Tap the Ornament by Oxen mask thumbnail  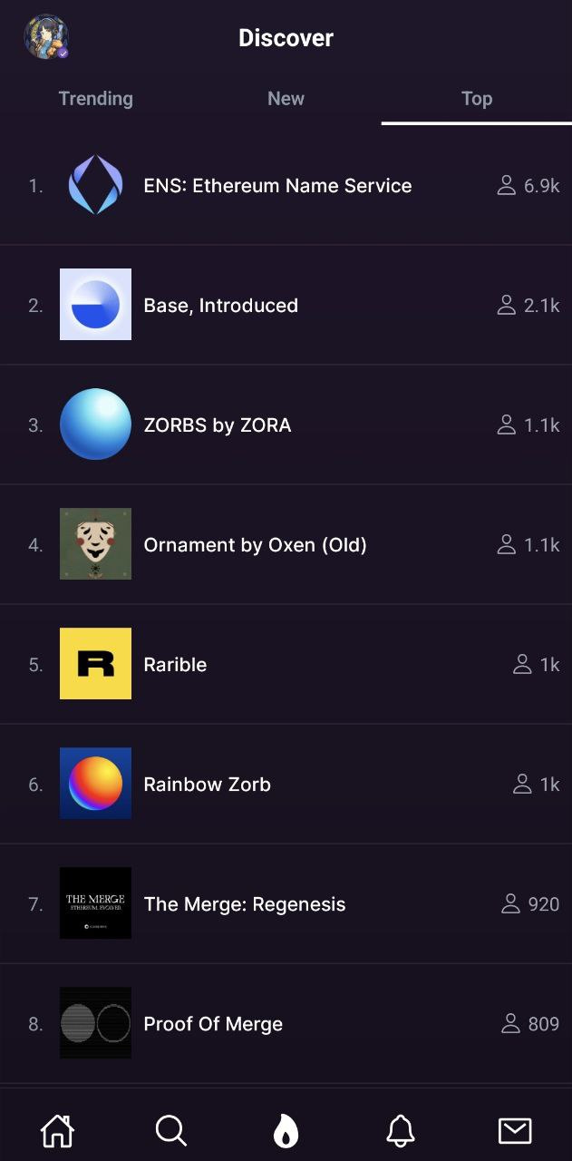coord(95,544)
